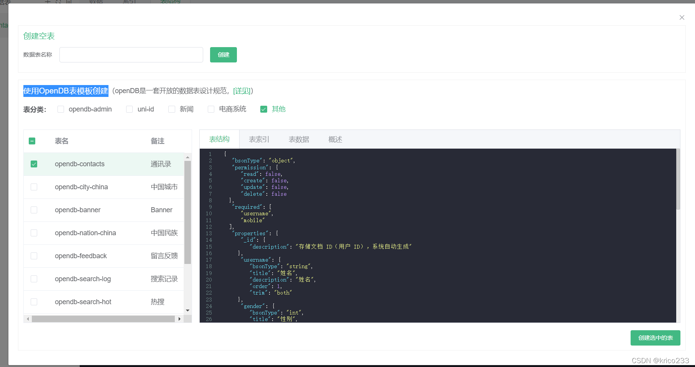Click the 中国城市 remark cell

pos(164,187)
